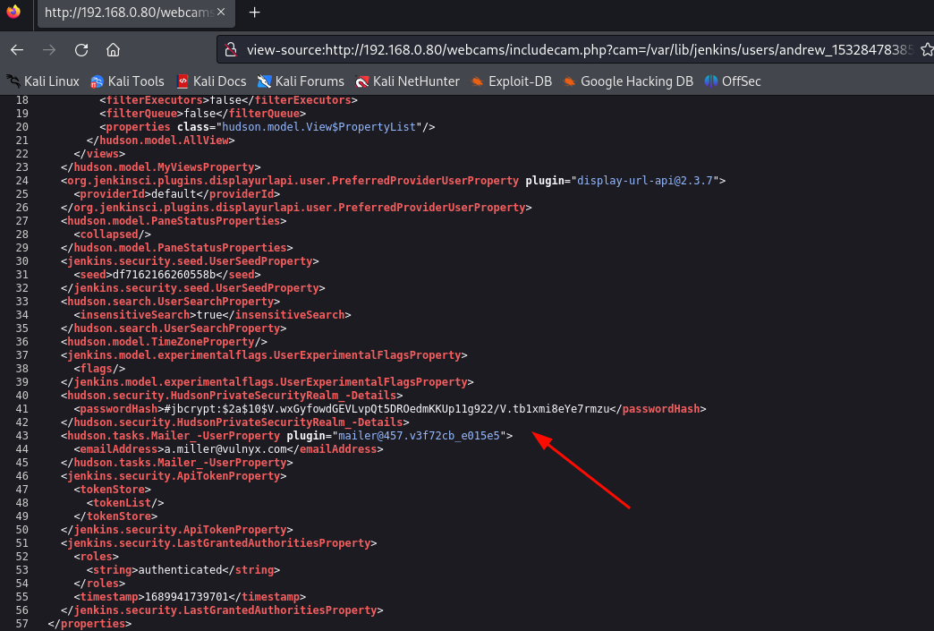Viewport: 934px width, 631px height.
Task: Open a new tab with plus button
Action: tap(254, 12)
